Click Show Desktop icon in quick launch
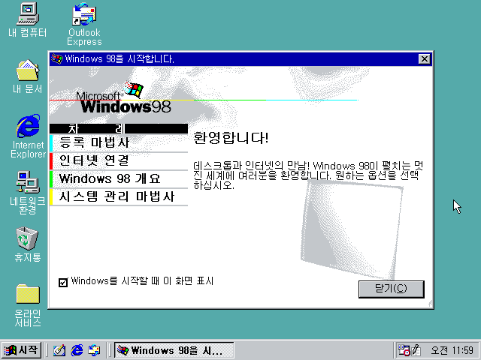 click(59, 350)
